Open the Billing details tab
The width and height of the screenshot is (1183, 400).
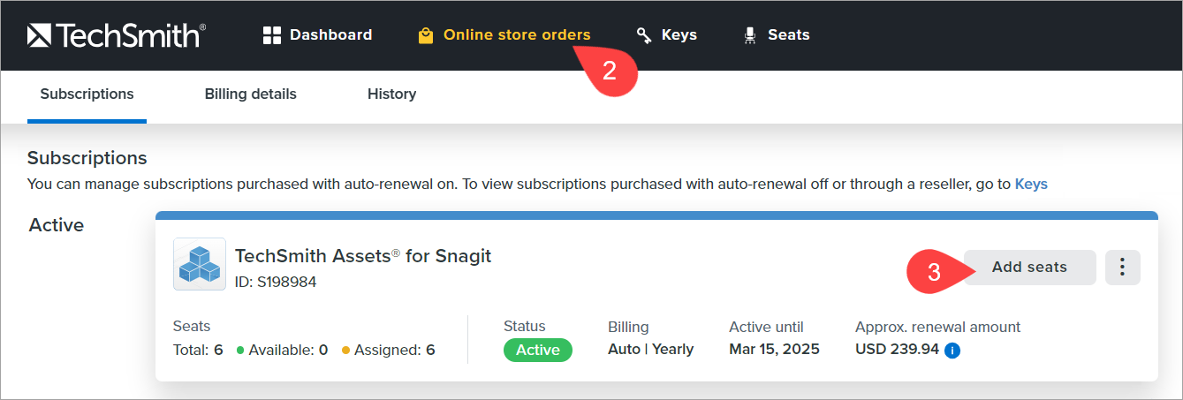tap(251, 94)
